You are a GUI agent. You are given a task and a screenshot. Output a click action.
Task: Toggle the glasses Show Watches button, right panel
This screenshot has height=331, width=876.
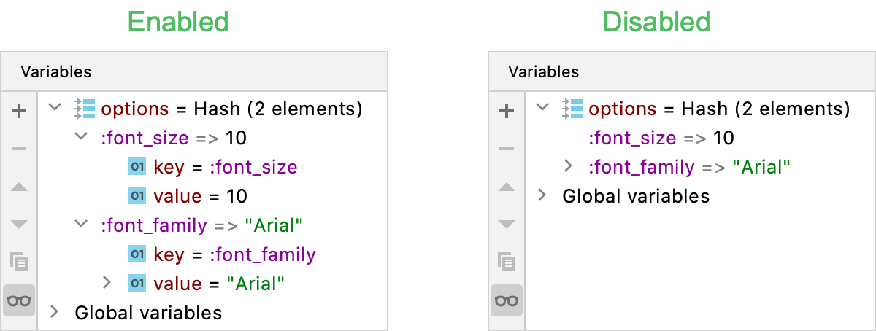pyautogui.click(x=507, y=300)
